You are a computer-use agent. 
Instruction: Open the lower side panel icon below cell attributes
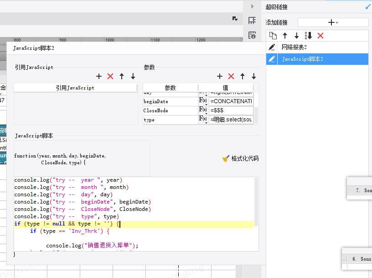click(x=252, y=36)
